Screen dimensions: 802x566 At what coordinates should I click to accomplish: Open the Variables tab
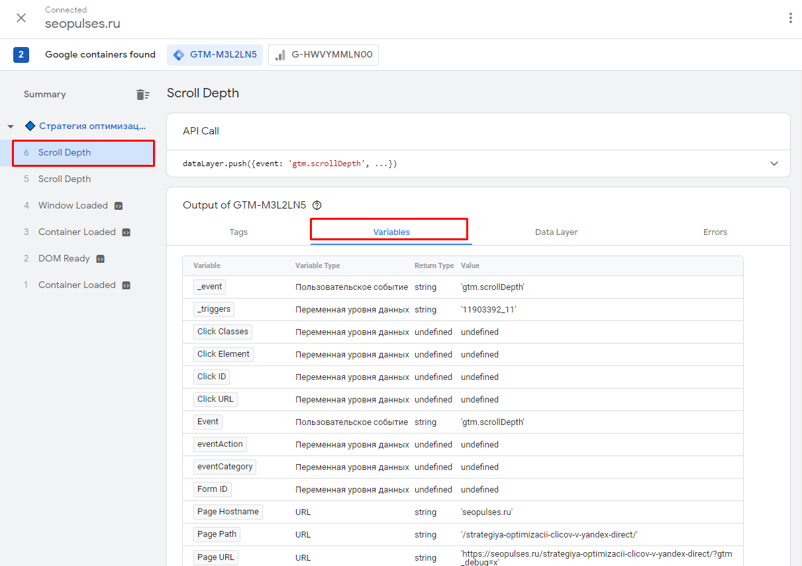[391, 232]
